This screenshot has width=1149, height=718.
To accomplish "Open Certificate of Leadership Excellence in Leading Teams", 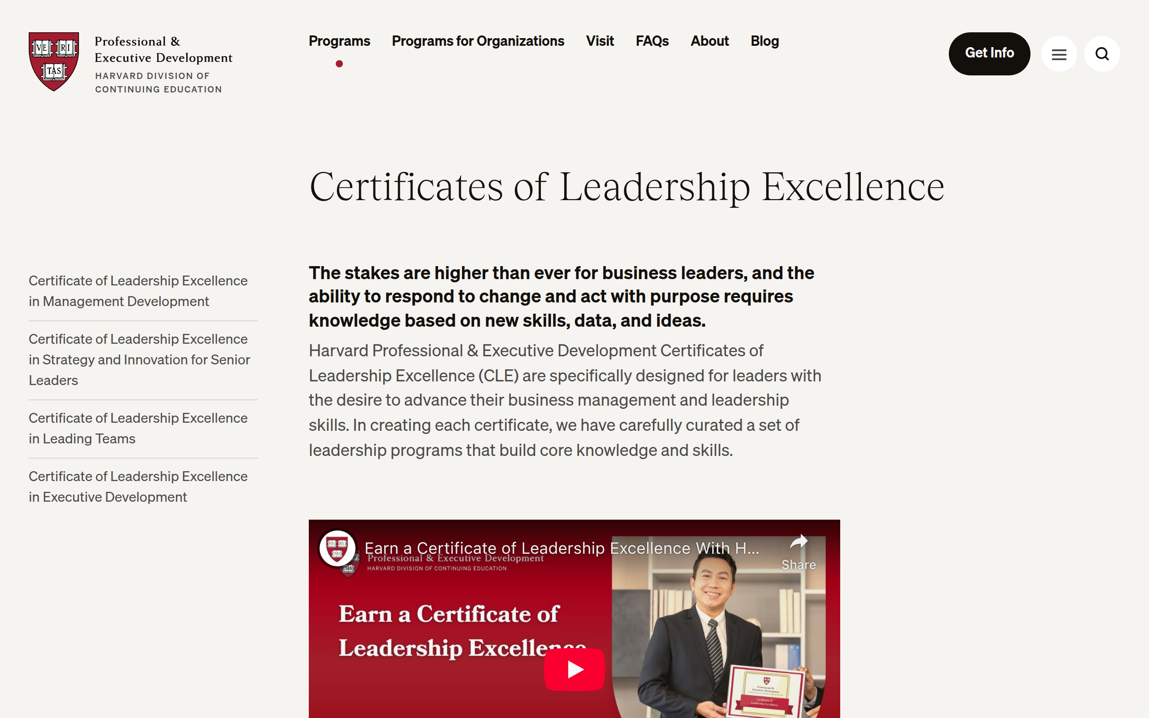I will pos(138,428).
